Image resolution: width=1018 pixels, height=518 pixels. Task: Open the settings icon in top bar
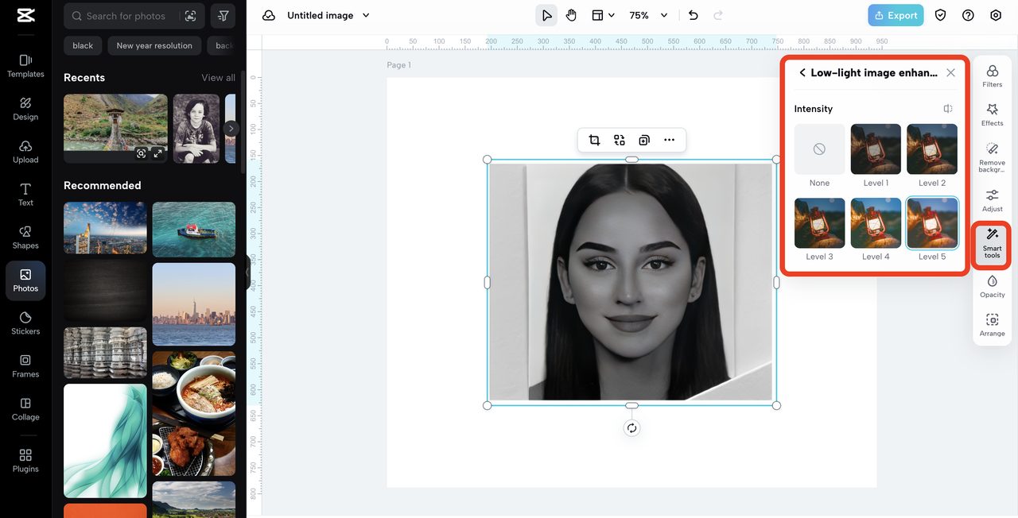[x=996, y=15]
